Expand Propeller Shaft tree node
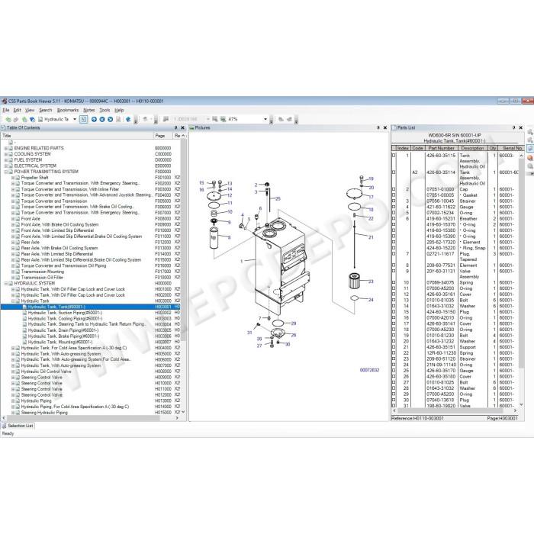 click(13, 178)
